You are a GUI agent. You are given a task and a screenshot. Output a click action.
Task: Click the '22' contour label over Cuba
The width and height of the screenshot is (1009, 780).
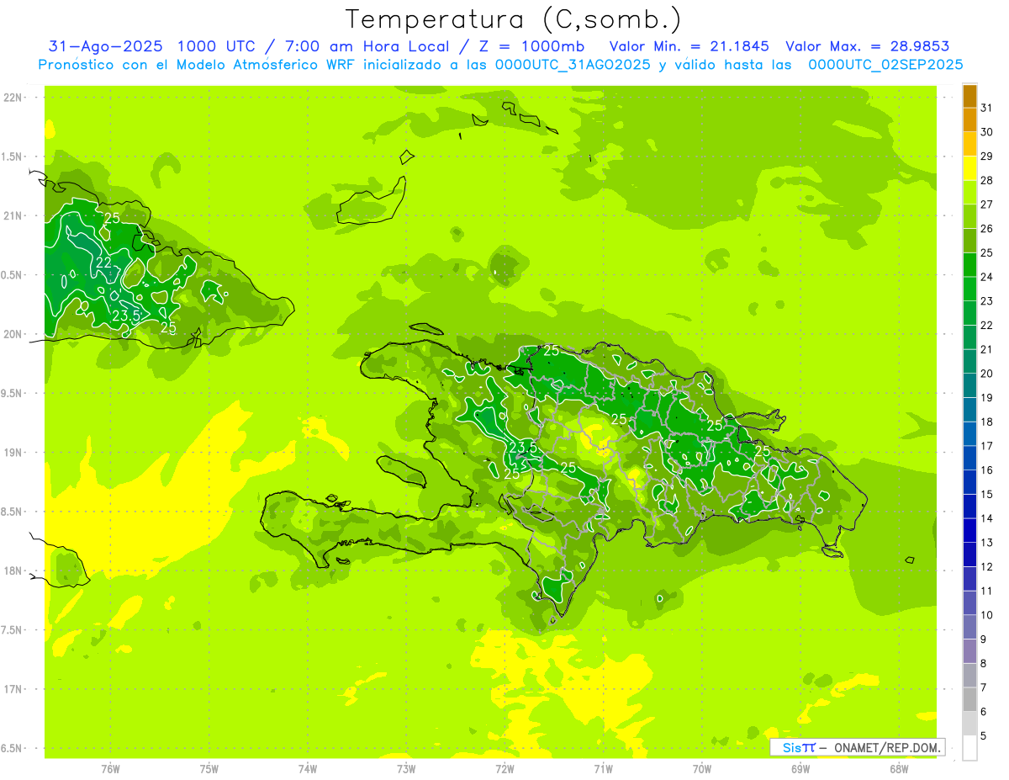point(103,263)
